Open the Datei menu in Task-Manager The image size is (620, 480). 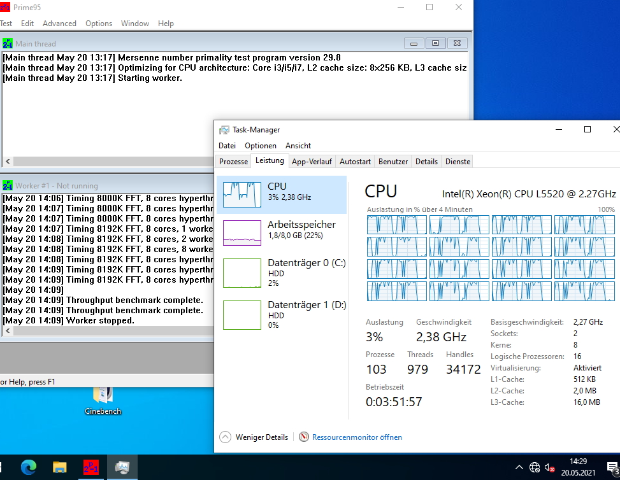227,145
